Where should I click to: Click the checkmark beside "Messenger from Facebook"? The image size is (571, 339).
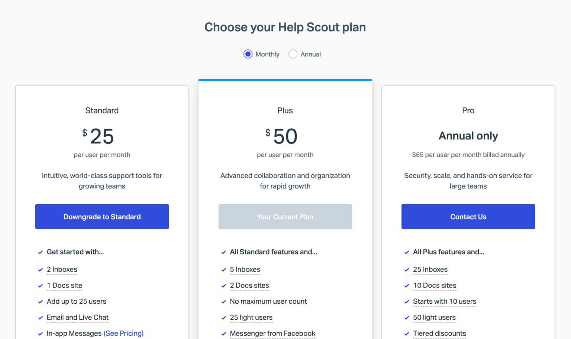(224, 333)
